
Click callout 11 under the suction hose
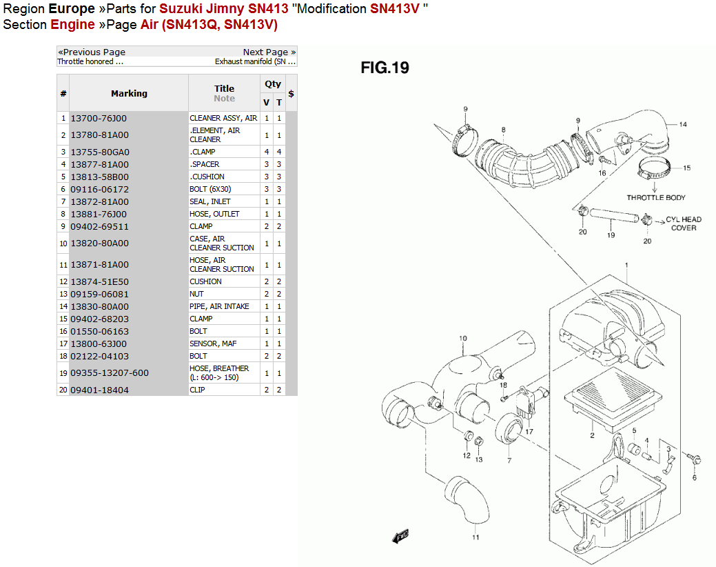(475, 537)
